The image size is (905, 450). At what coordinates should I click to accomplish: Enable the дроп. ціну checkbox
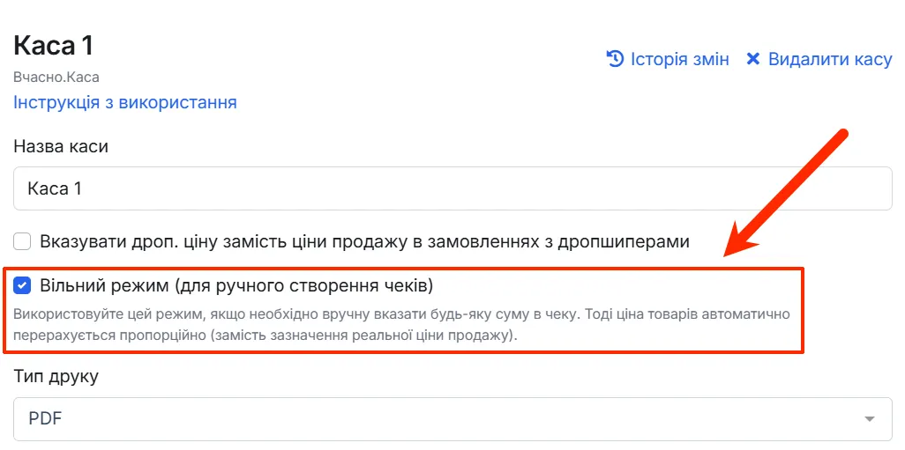pos(22,241)
